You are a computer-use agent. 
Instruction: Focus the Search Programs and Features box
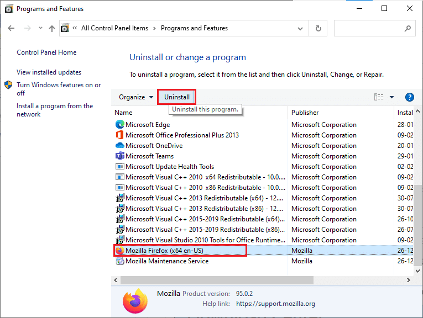click(374, 28)
